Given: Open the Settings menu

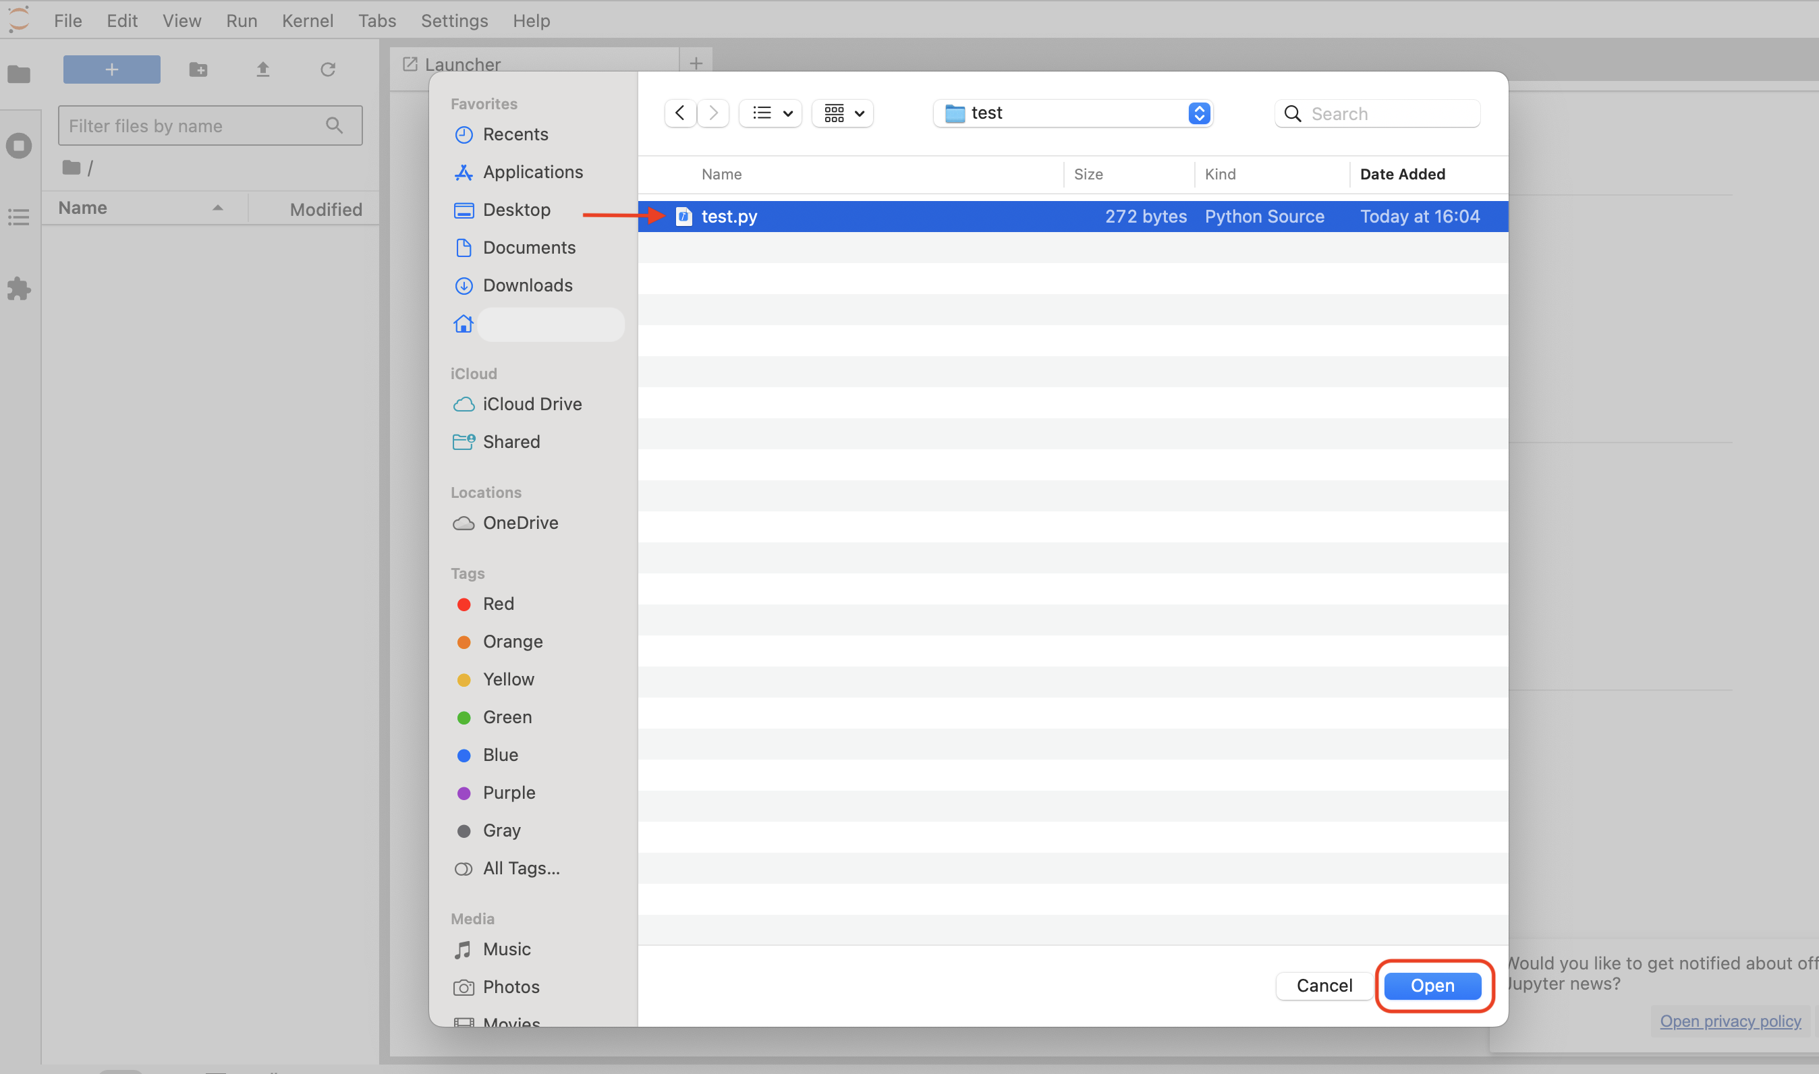Looking at the screenshot, I should pyautogui.click(x=455, y=20).
